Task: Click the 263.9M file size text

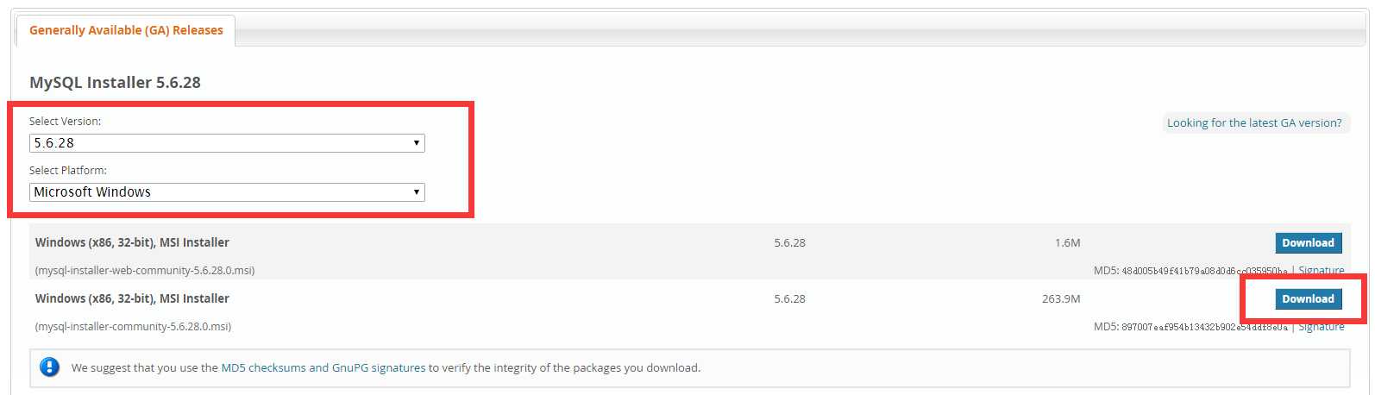Action: 1061,299
